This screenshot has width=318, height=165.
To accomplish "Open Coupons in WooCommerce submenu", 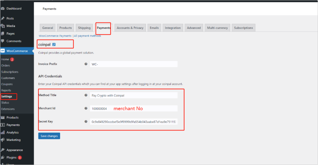I will [x=7, y=84].
